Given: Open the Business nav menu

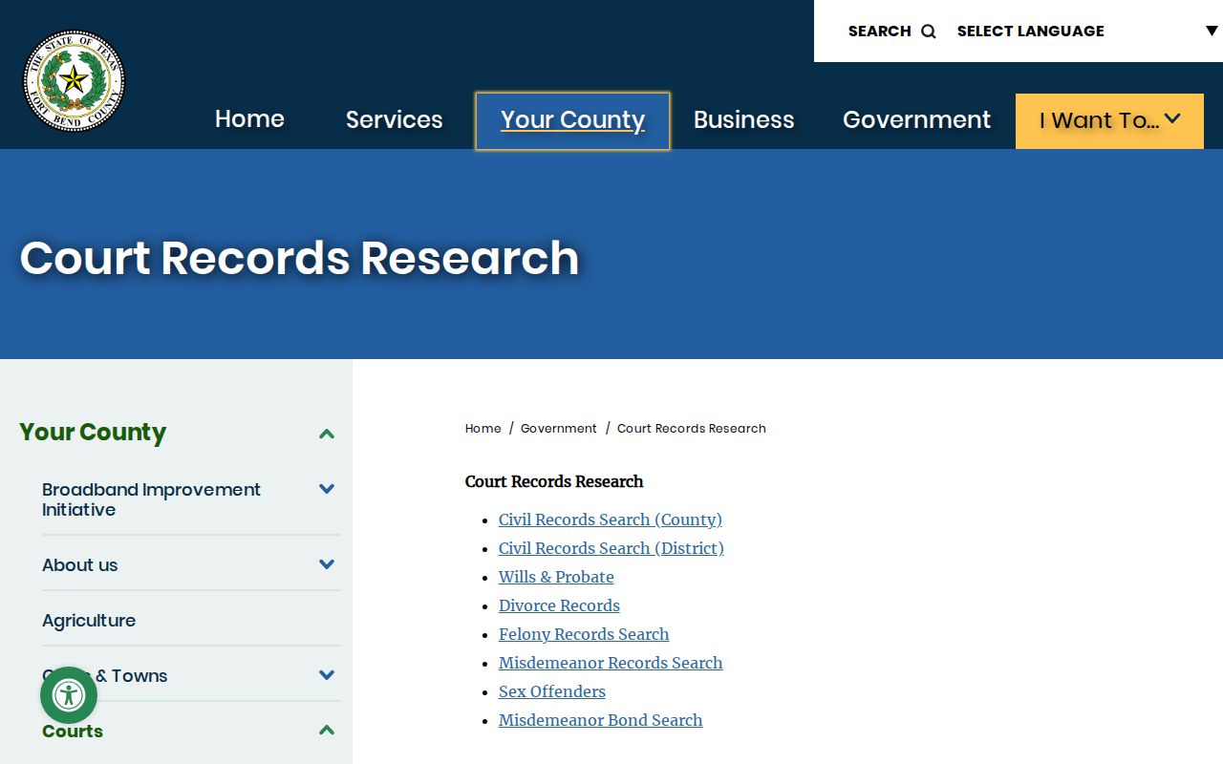Looking at the screenshot, I should (743, 119).
